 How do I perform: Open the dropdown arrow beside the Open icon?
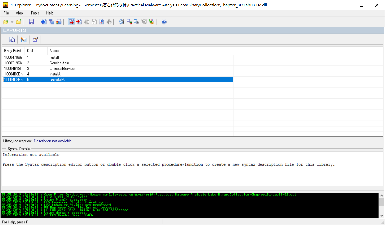point(12,22)
